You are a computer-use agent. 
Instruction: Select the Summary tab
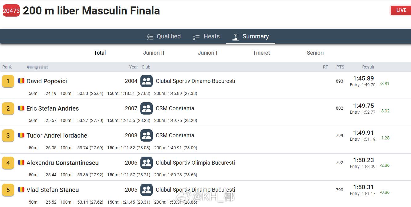(x=251, y=37)
